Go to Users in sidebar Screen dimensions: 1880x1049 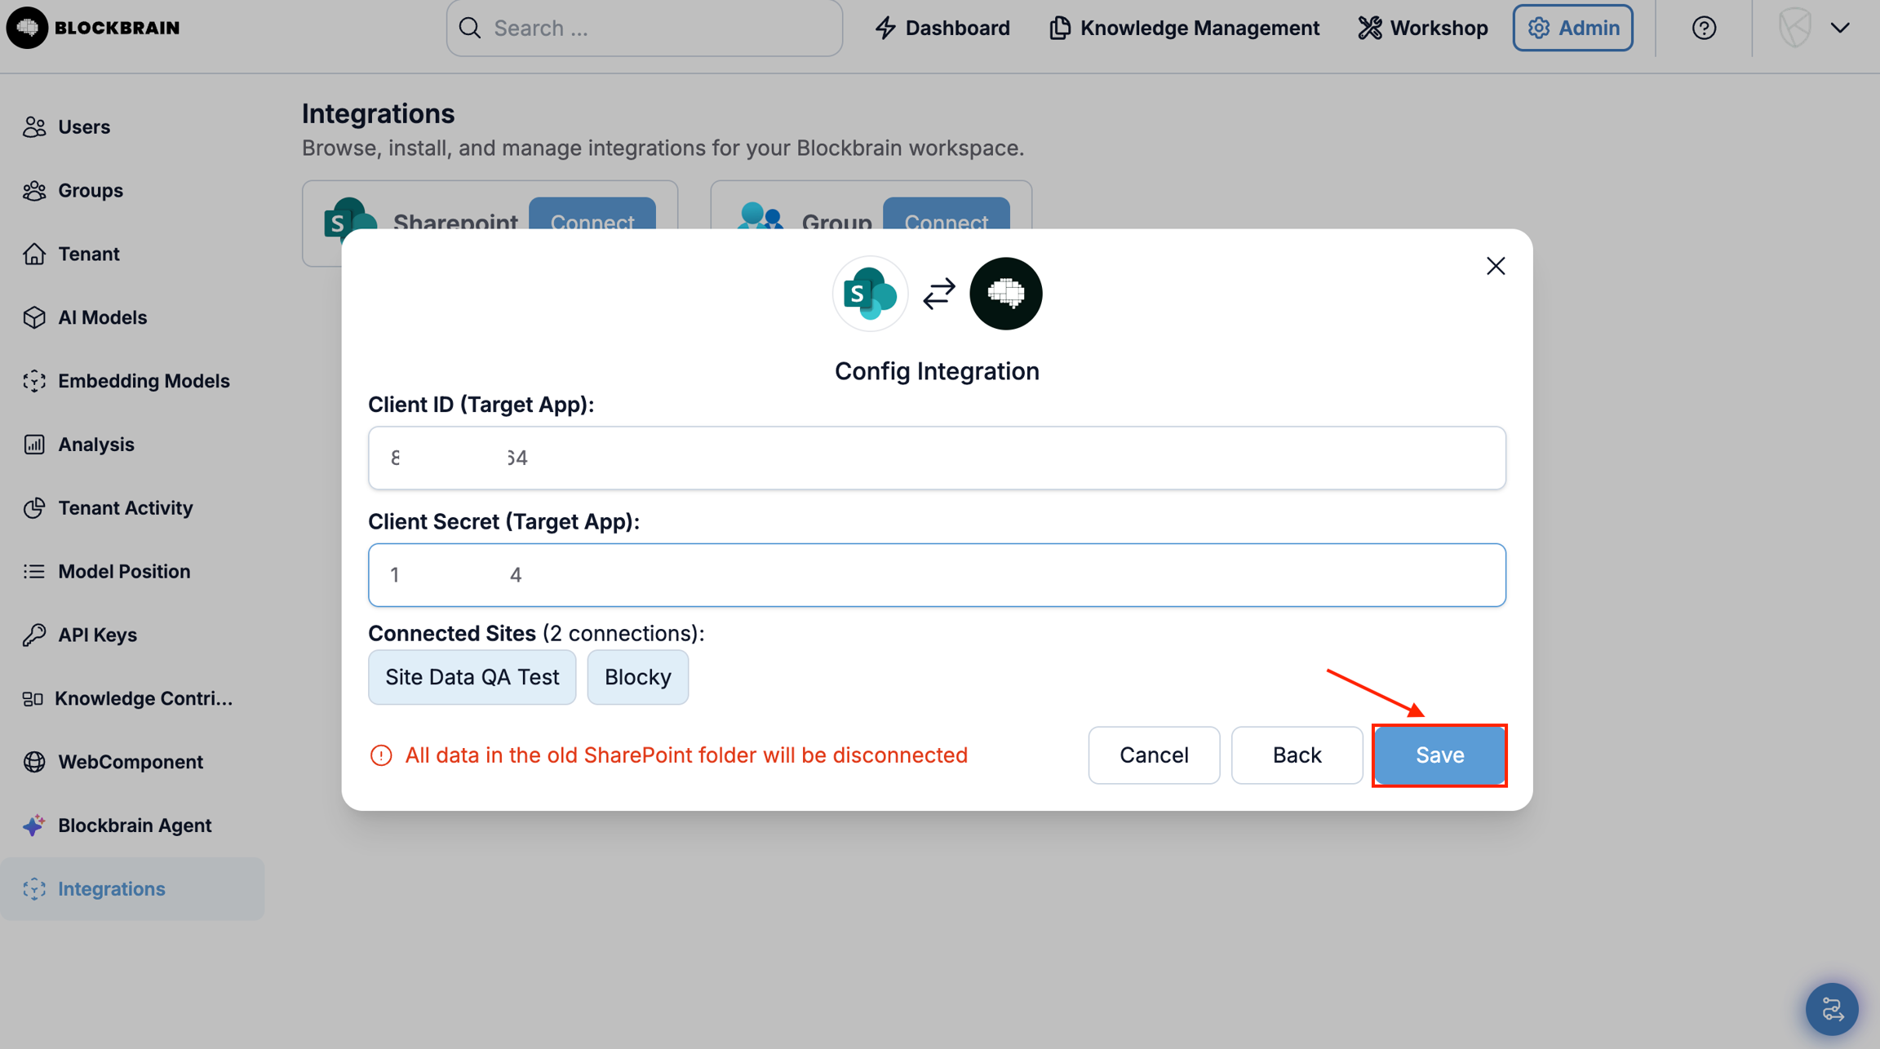84,127
